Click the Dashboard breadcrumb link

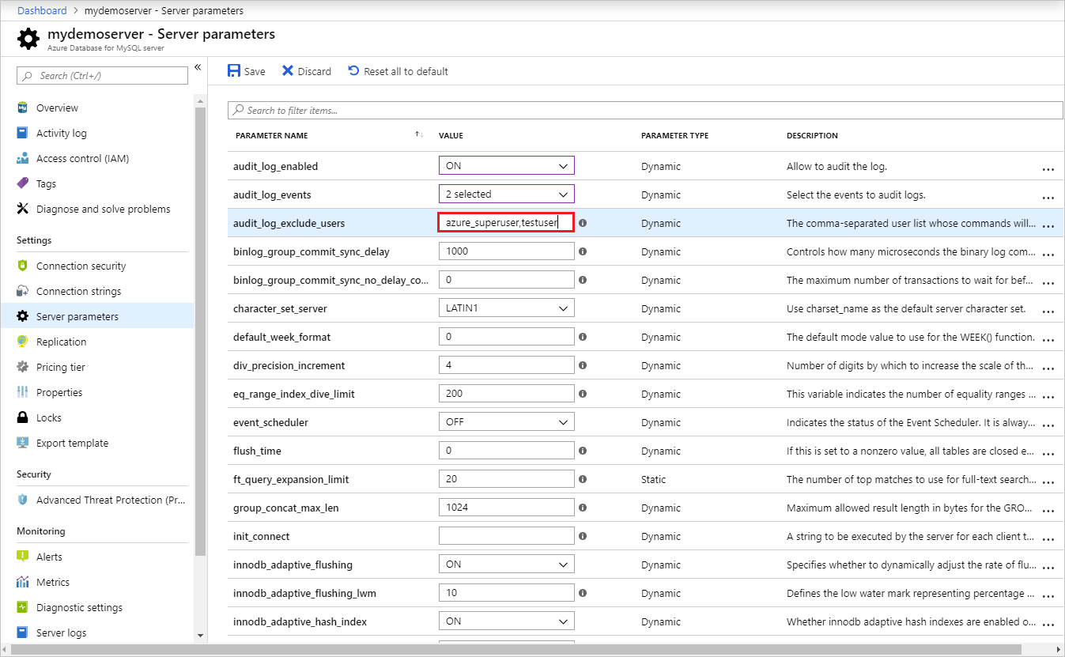point(42,10)
